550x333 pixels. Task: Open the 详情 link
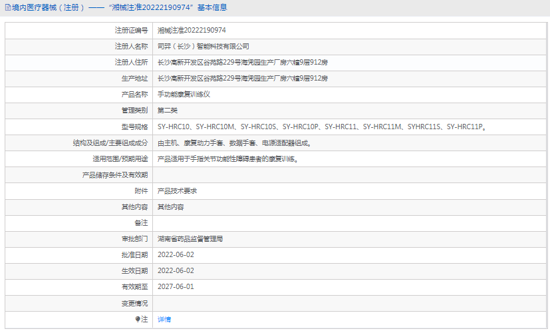[164, 319]
